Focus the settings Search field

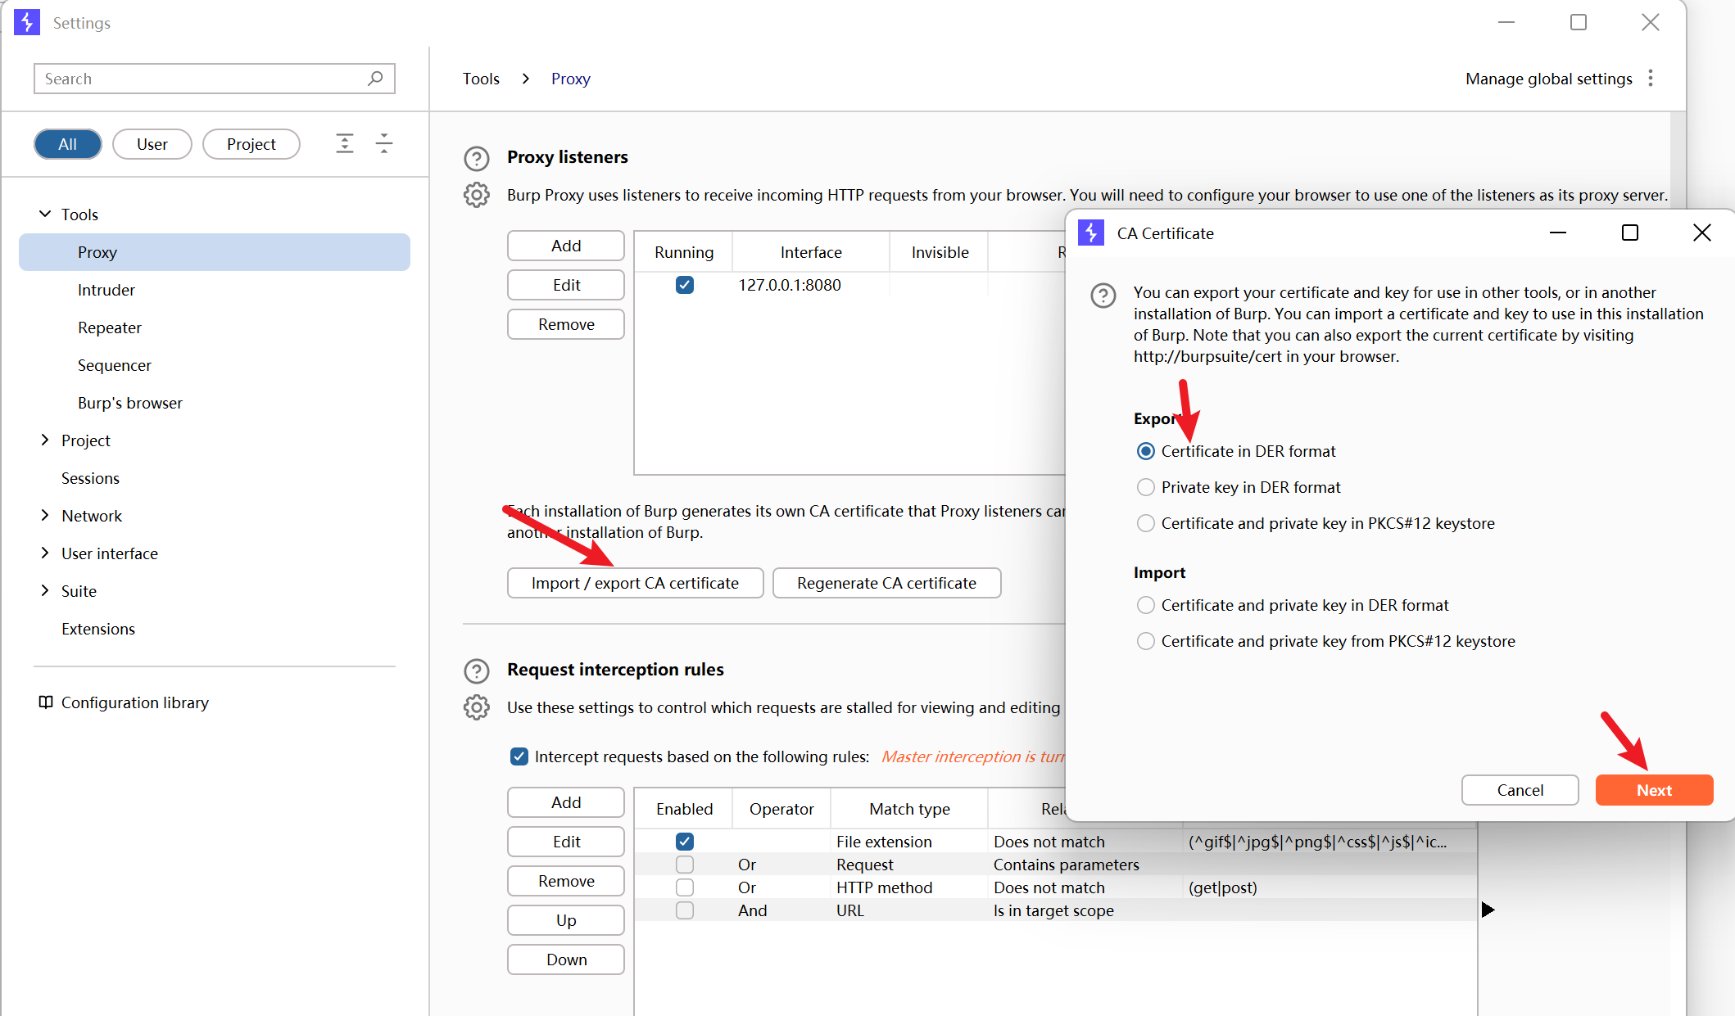coord(215,79)
